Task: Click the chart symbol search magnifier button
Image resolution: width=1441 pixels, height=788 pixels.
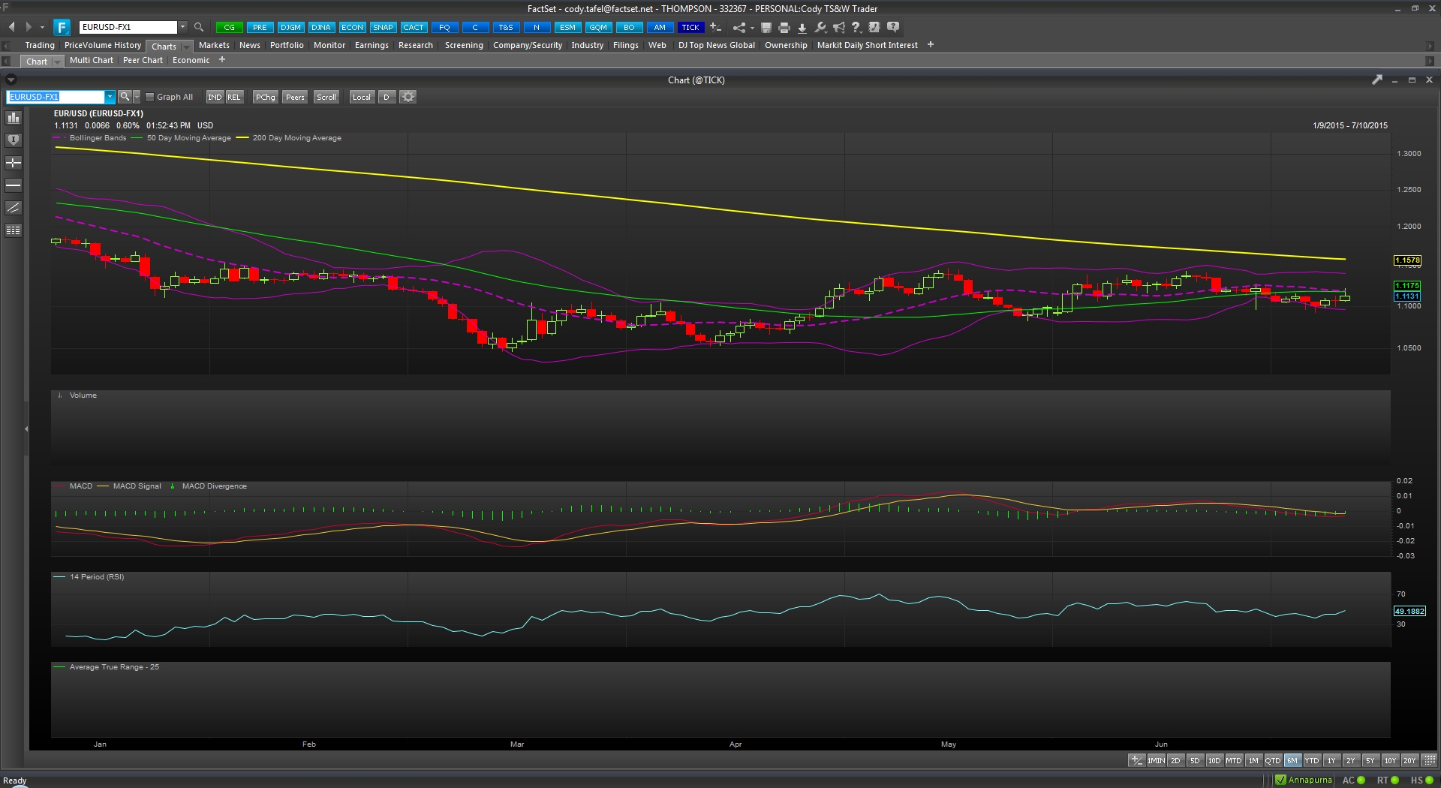Action: 125,97
